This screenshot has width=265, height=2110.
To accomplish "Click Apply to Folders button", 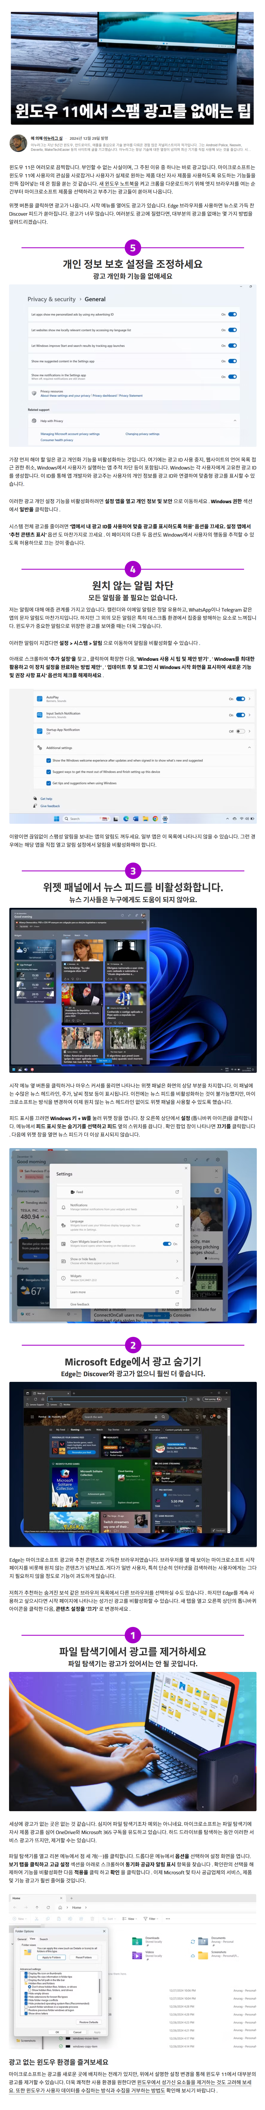I will (51, 1958).
